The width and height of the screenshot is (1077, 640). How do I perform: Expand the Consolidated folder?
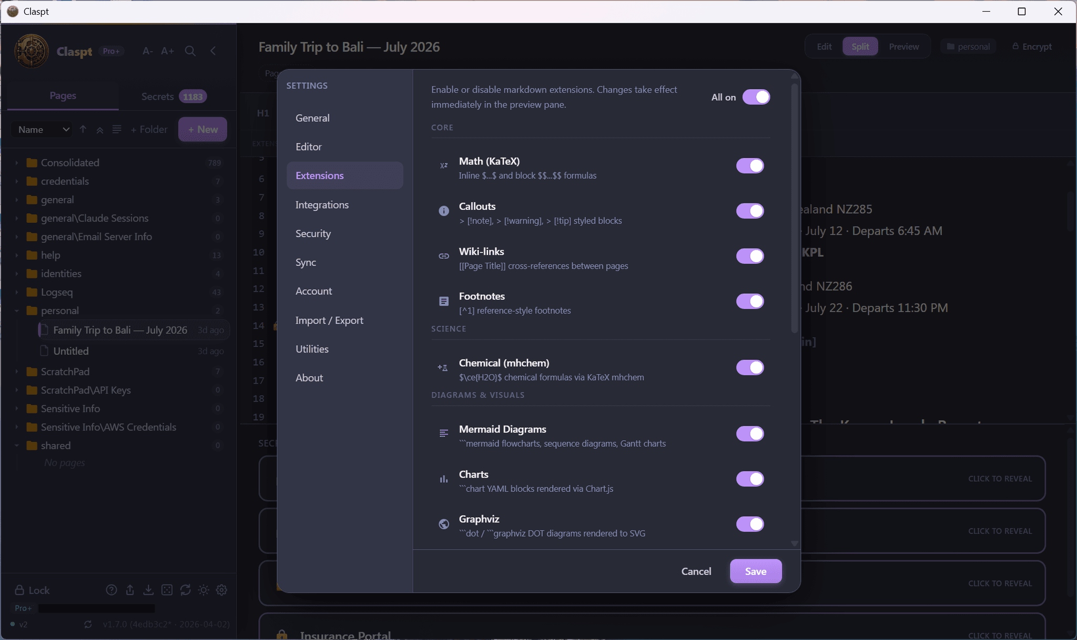click(x=16, y=163)
